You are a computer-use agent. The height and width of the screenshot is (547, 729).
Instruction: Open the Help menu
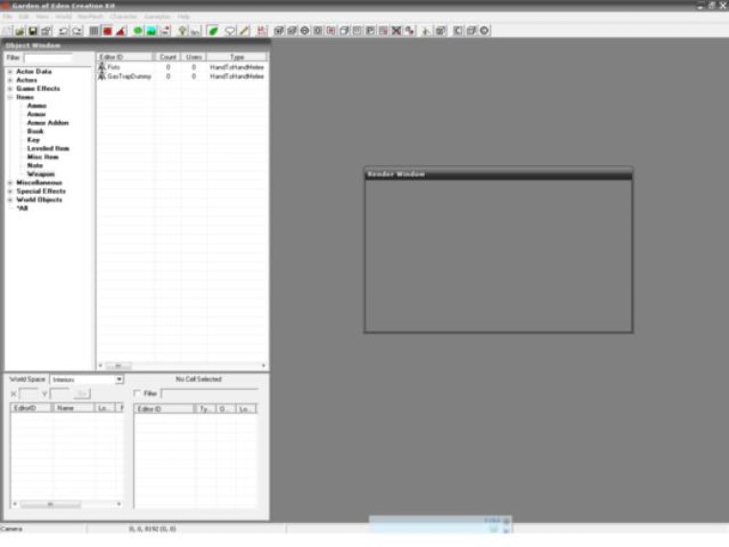183,16
